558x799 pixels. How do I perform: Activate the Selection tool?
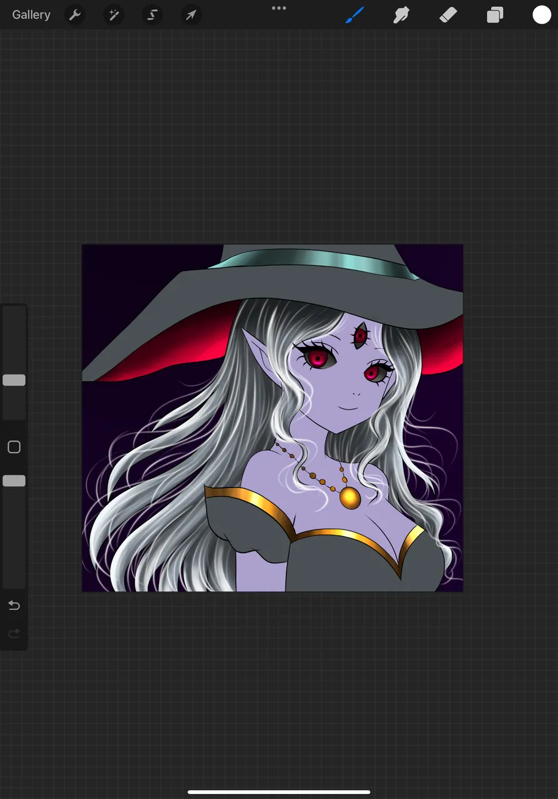(x=152, y=15)
